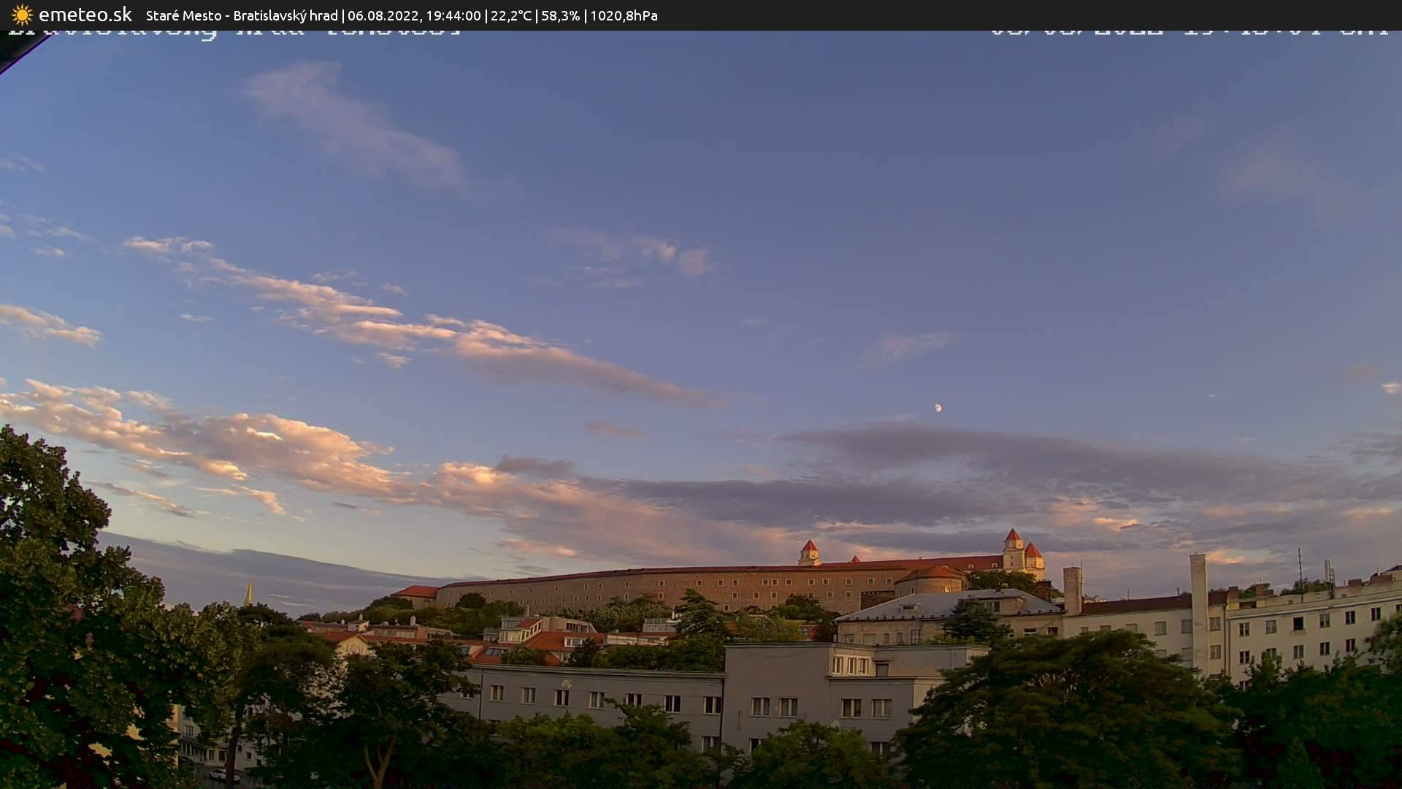Screen dimensions: 1402x789
Task: Click the partially hidden camera name overlay top-left
Action: pos(234,32)
